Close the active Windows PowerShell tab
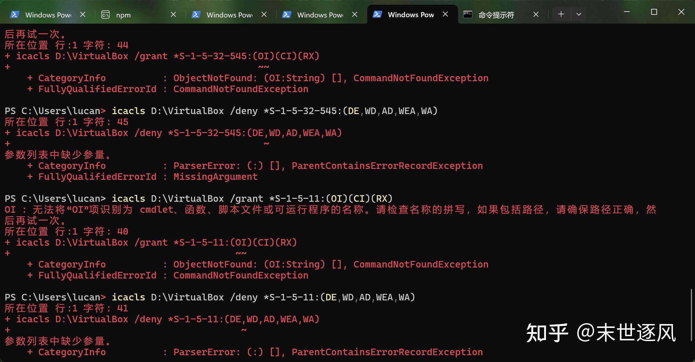Viewport: 695px width, 362px height. (445, 14)
